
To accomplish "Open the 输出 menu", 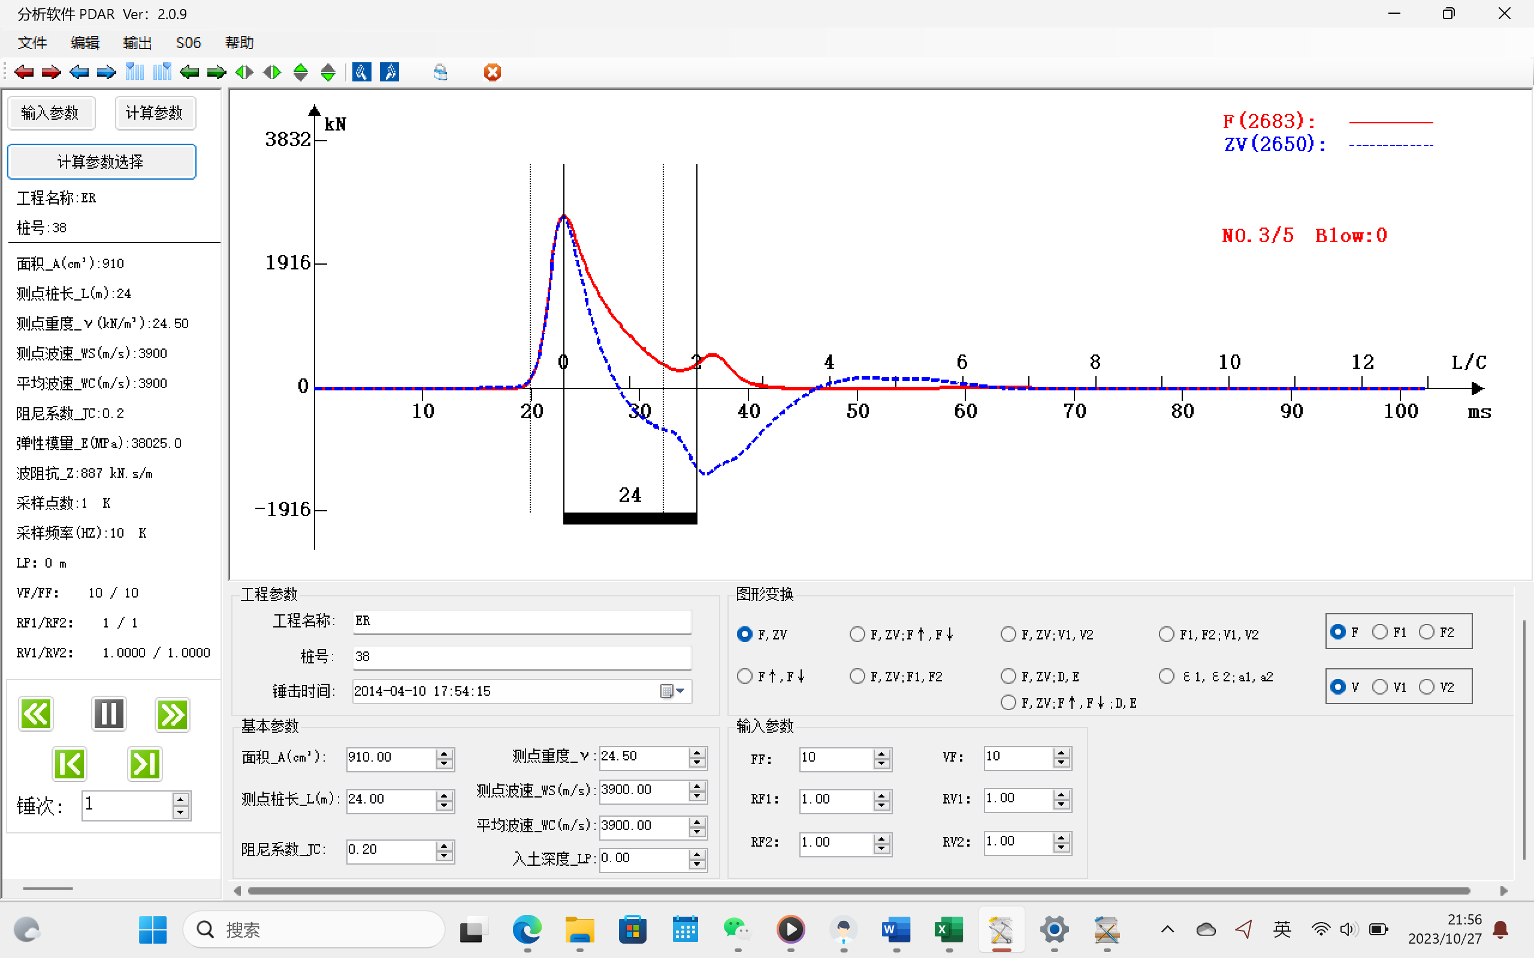I will tap(137, 43).
